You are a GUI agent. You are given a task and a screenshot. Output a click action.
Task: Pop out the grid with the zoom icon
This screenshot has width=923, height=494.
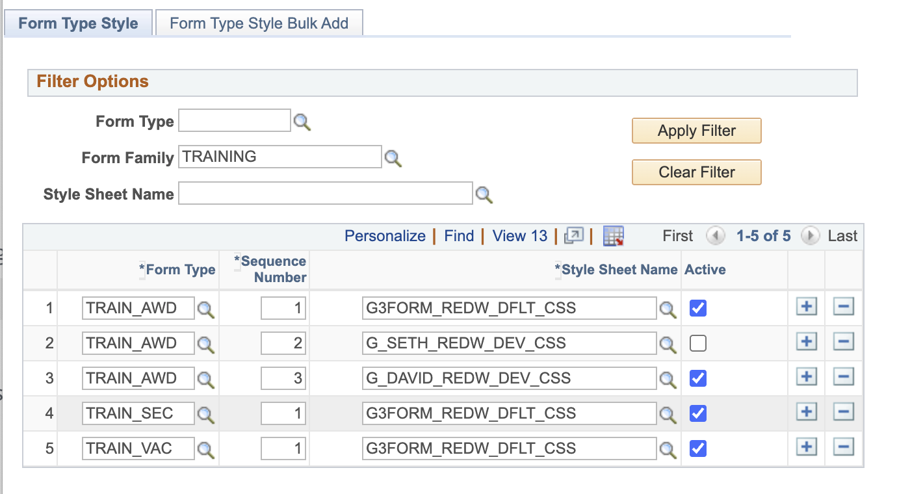pyautogui.click(x=573, y=235)
